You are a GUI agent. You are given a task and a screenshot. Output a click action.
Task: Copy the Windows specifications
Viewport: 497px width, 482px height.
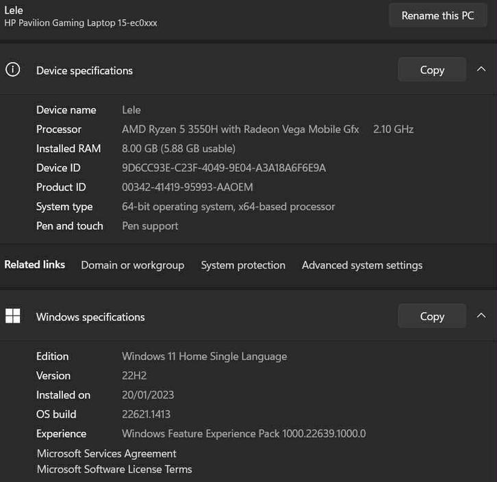click(x=432, y=316)
